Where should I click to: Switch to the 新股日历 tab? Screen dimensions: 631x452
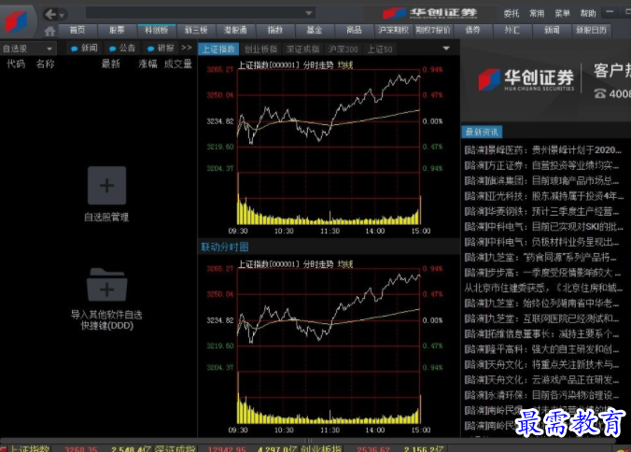point(591,31)
